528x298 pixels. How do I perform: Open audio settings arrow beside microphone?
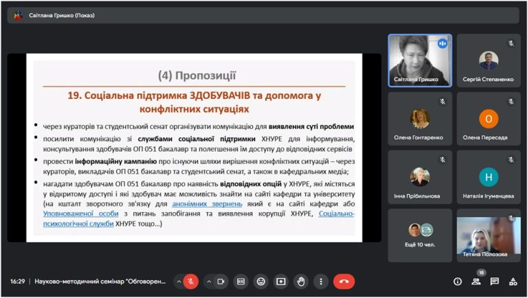coord(179,282)
